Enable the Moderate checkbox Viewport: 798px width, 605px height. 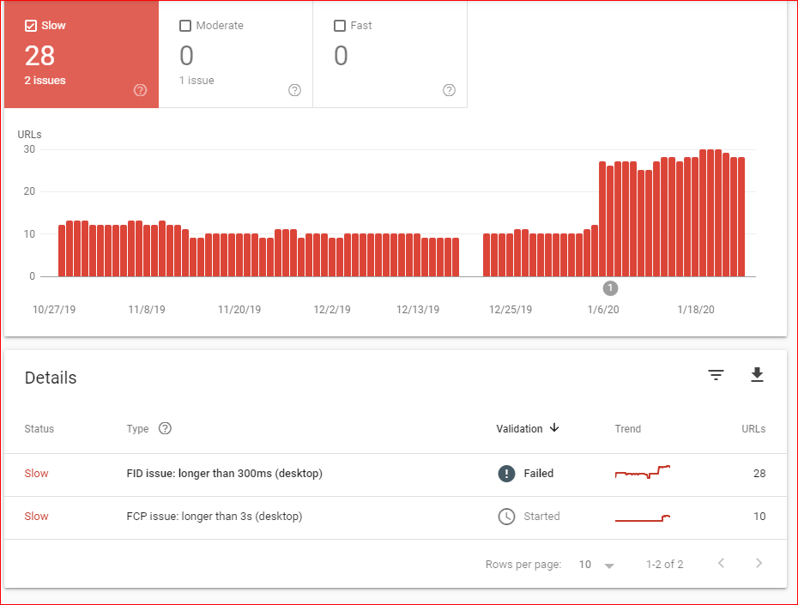coord(185,26)
